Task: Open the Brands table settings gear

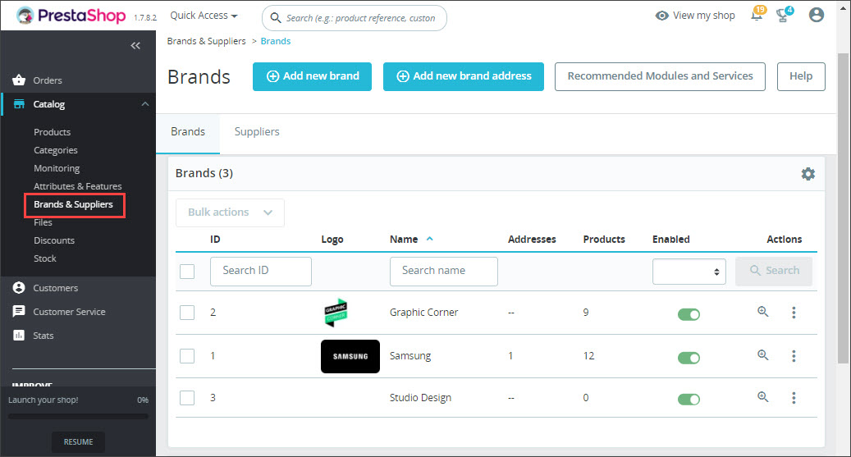Action: [808, 174]
